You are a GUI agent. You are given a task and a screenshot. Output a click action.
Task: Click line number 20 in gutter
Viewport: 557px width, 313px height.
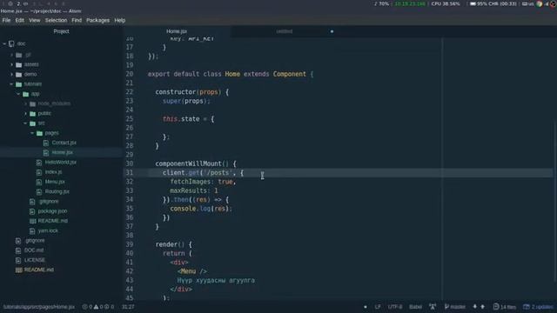click(130, 74)
